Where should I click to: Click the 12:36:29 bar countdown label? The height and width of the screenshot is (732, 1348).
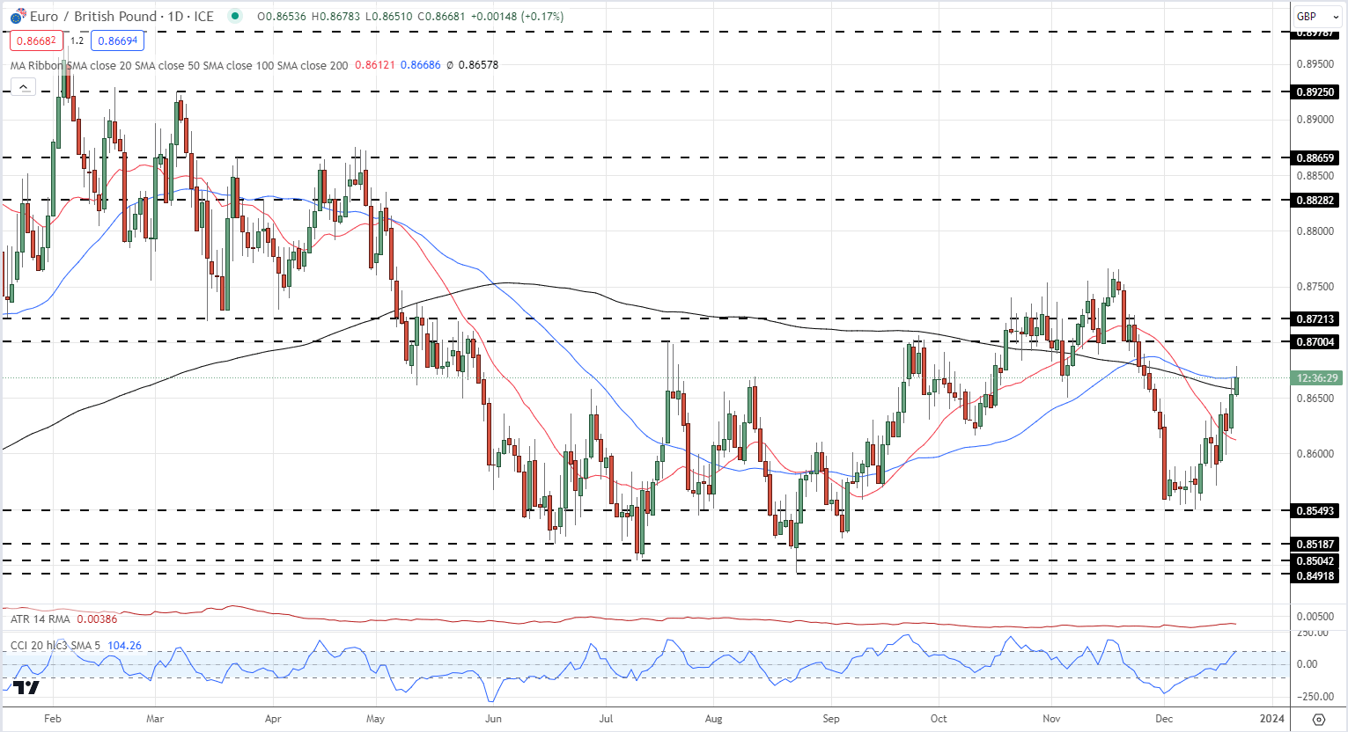click(x=1316, y=378)
